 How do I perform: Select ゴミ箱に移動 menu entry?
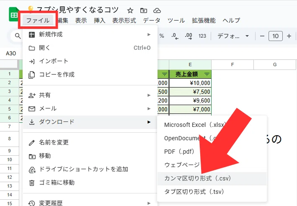coord(90,183)
